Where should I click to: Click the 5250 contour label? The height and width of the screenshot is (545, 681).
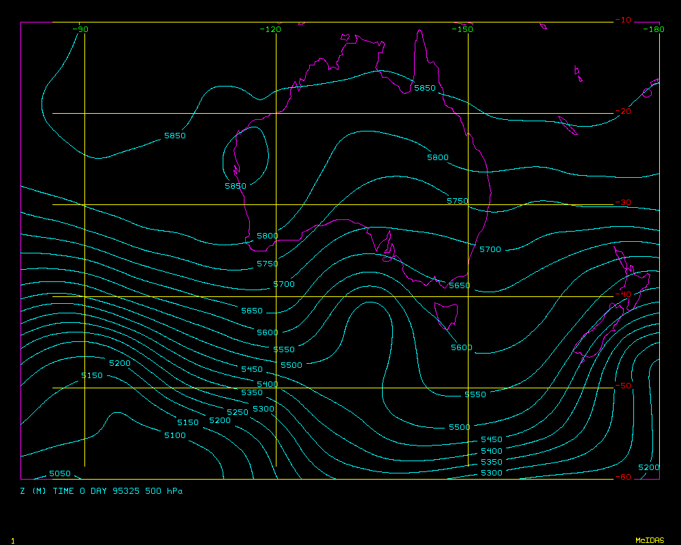coord(238,412)
